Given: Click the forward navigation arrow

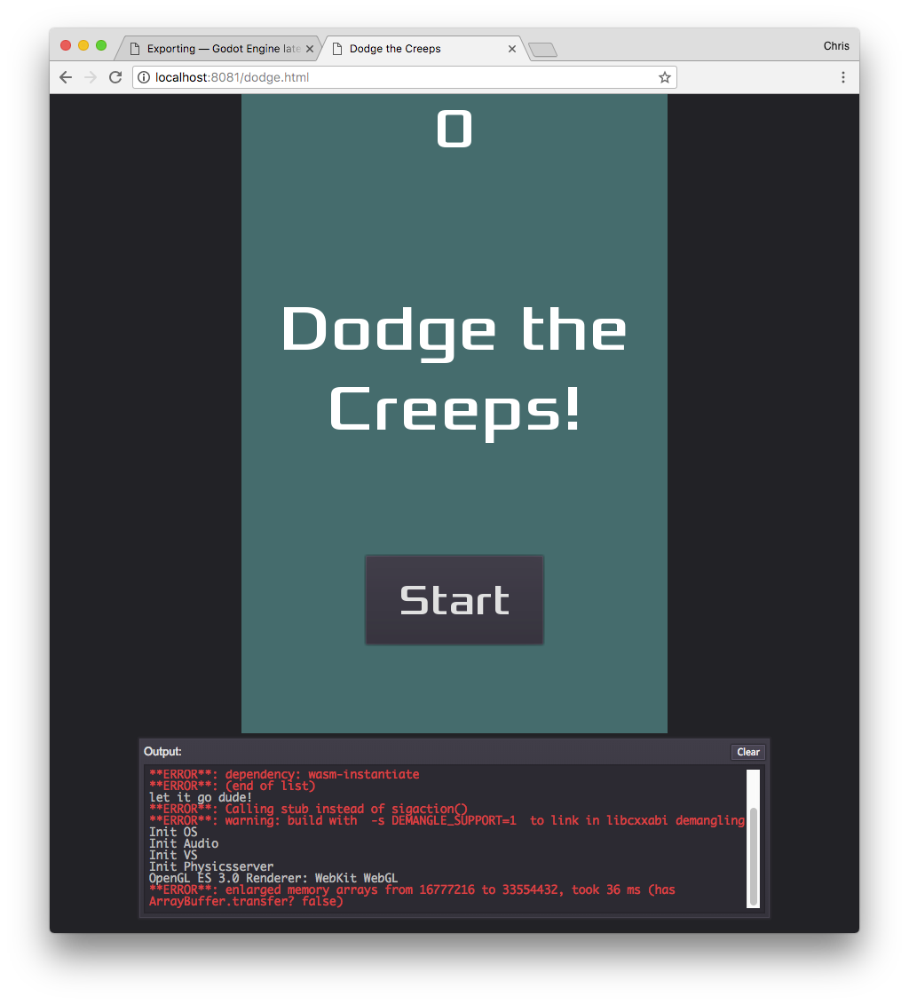Looking at the screenshot, I should [90, 77].
